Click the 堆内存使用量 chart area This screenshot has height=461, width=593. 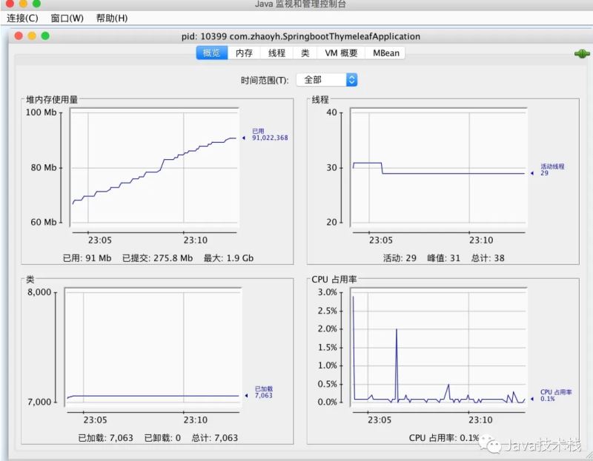[154, 170]
